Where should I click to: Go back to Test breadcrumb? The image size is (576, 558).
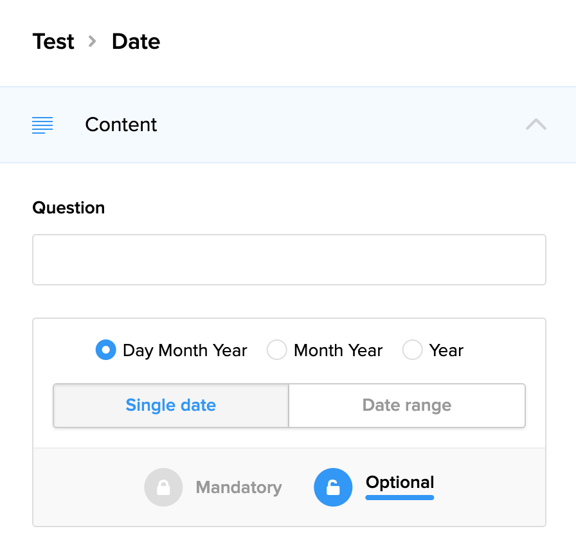[x=53, y=42]
